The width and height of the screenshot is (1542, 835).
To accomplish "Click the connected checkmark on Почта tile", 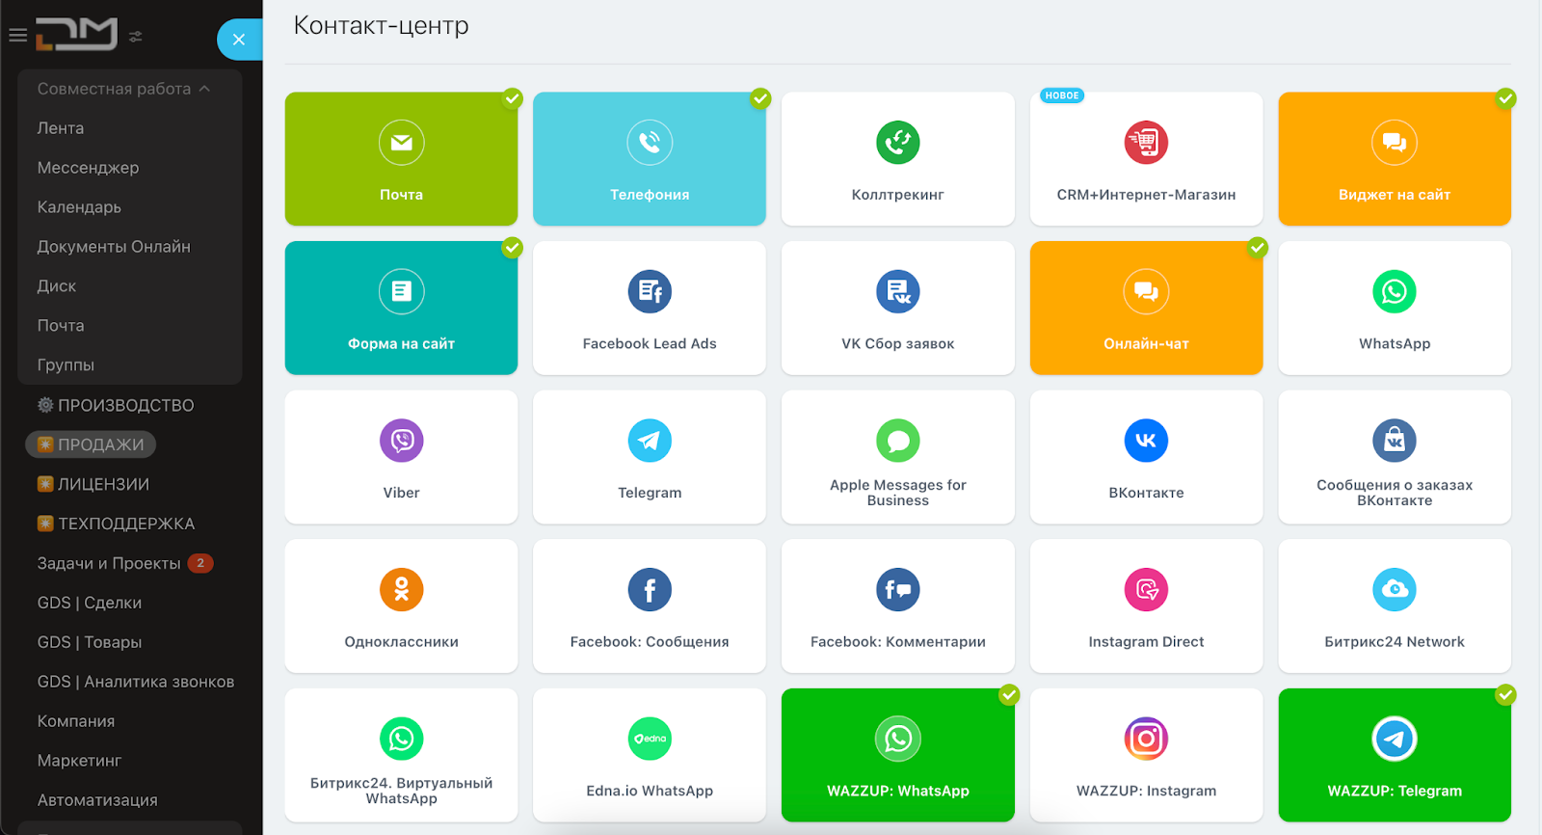I will coord(513,98).
